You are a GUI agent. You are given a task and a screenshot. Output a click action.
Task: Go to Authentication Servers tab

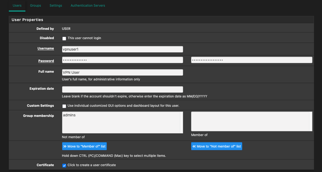coord(88,6)
